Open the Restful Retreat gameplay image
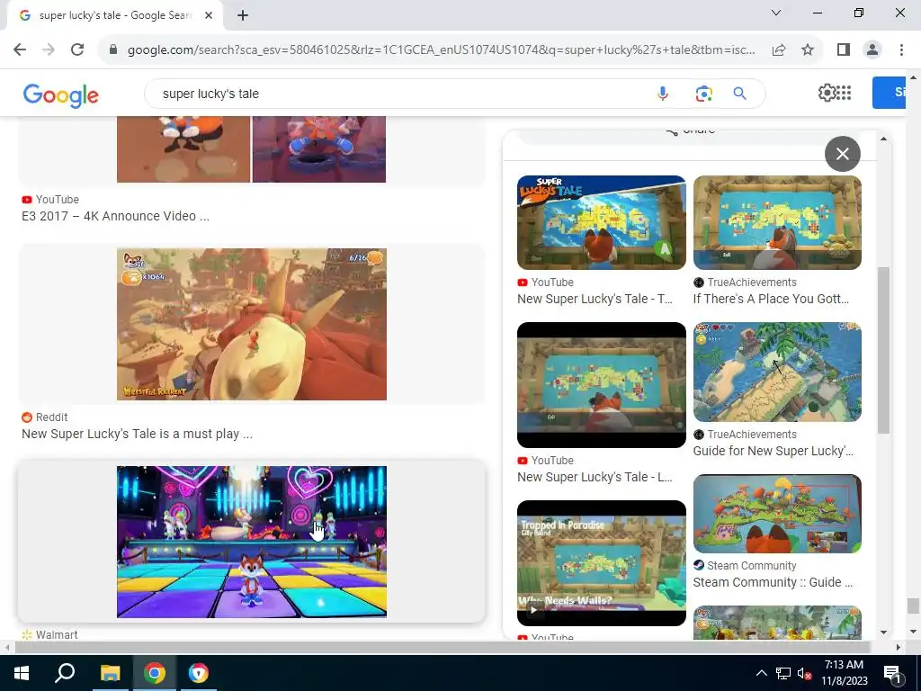This screenshot has width=921, height=691. [252, 324]
